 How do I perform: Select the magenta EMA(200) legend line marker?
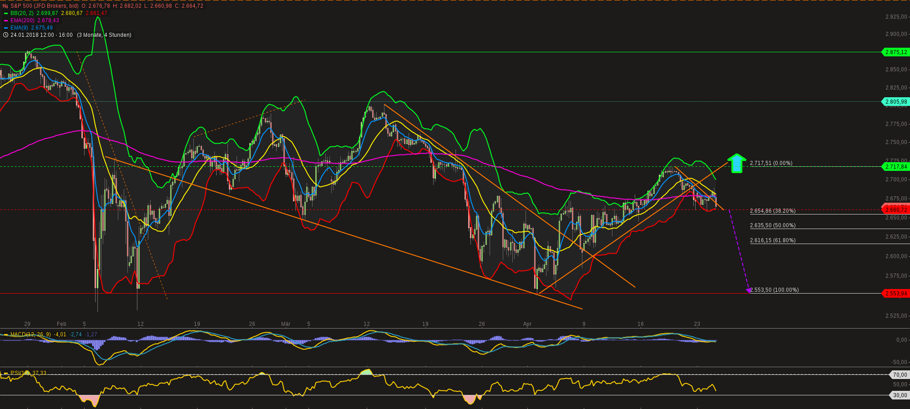(x=5, y=20)
